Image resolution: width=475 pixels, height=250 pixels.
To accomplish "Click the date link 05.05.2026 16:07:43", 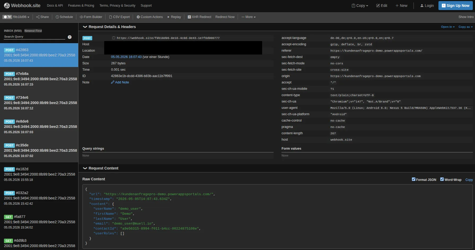I will click(x=126, y=57).
